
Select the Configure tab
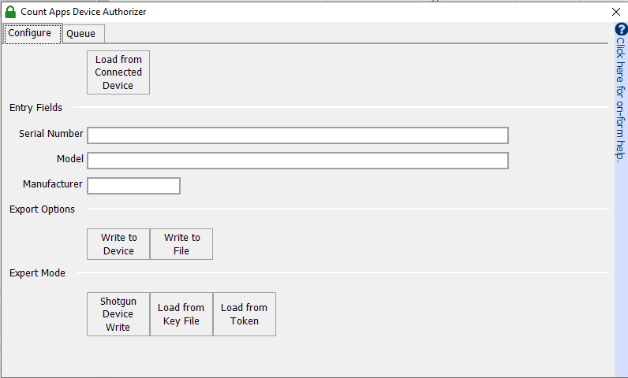31,33
